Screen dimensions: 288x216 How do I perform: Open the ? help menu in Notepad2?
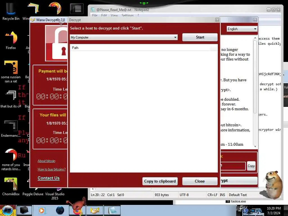[138, 15]
